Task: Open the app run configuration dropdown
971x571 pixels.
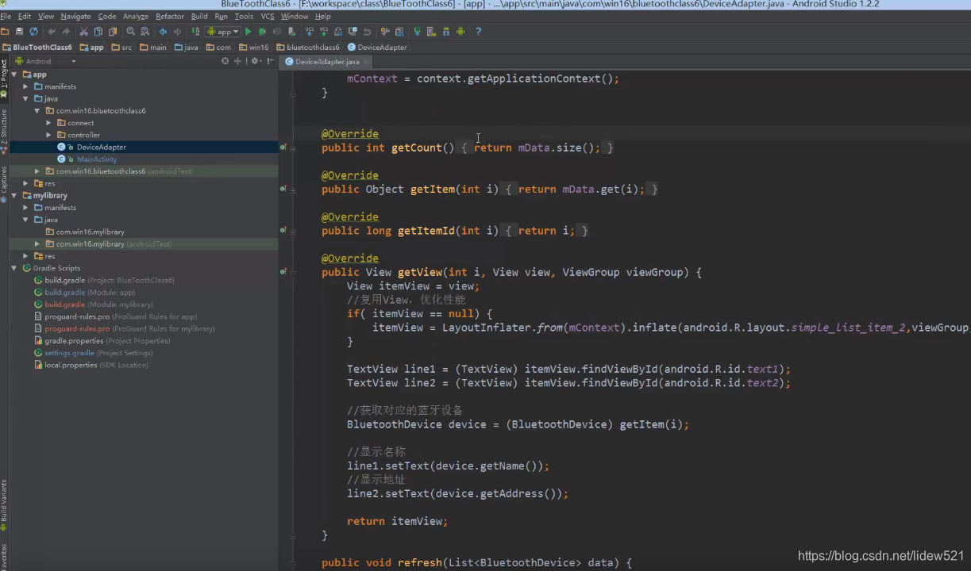Action: pos(223,32)
